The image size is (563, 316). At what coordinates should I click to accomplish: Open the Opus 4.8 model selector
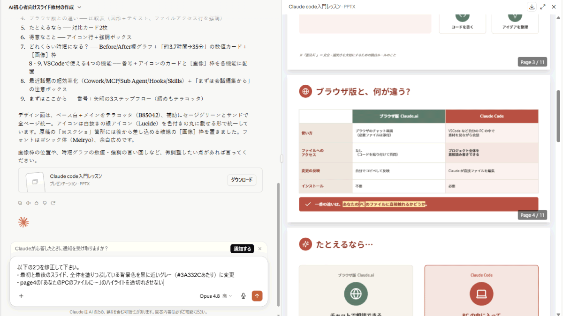pos(216,296)
